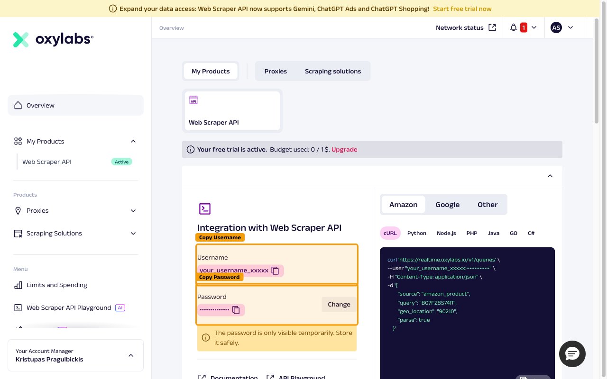
Task: Copy the username with the copy icon
Action: (x=275, y=271)
